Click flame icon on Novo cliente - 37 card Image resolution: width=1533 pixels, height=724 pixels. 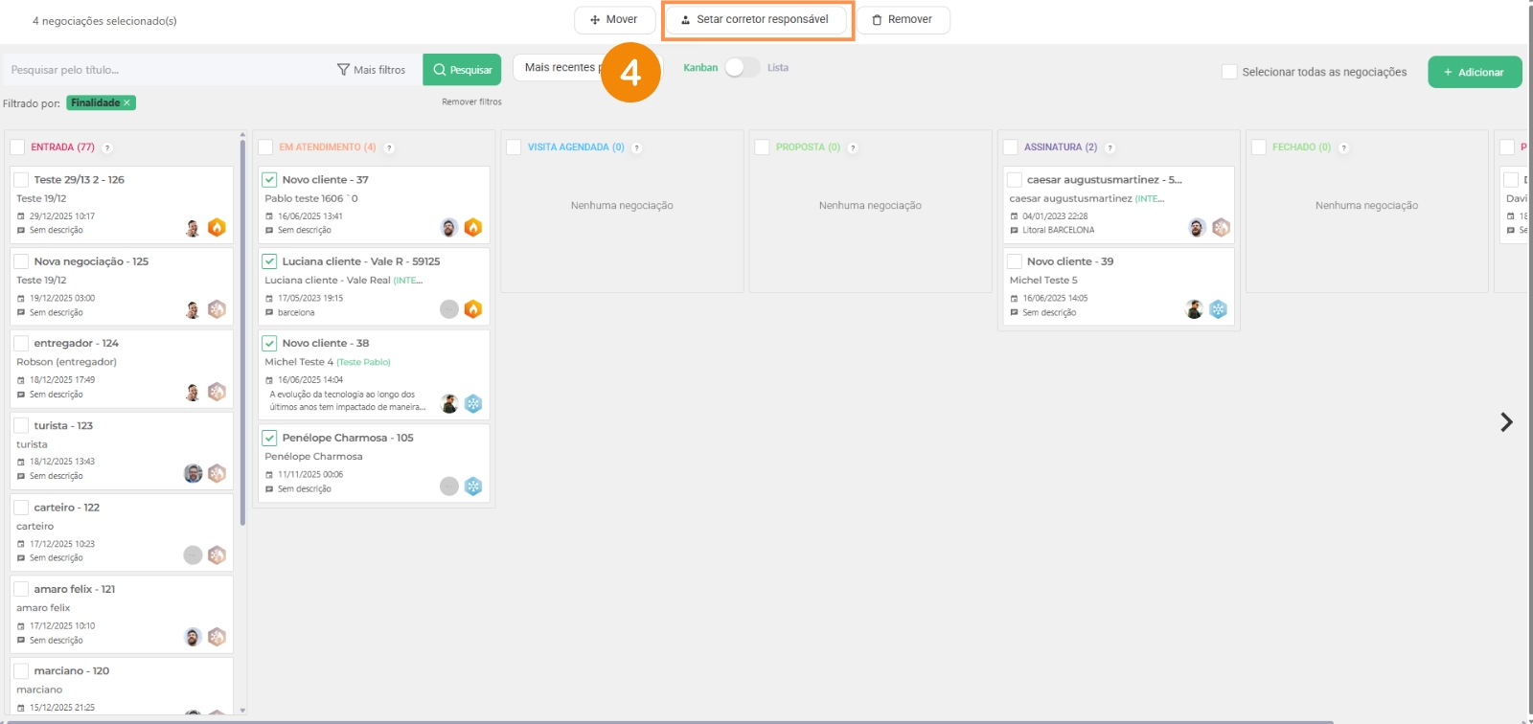pyautogui.click(x=473, y=227)
